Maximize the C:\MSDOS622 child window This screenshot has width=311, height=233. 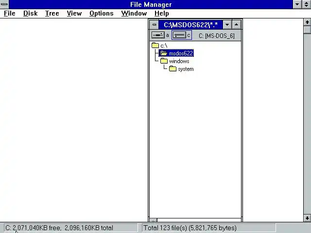[237, 25]
